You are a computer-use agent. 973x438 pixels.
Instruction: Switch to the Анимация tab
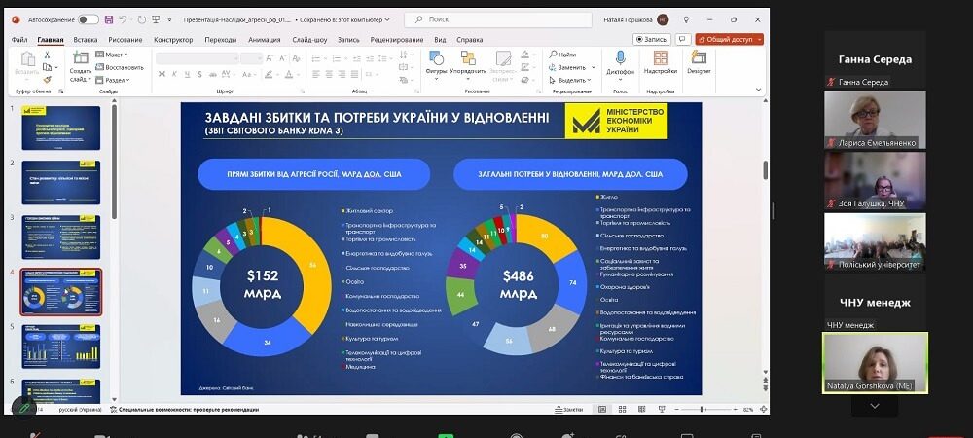(x=265, y=40)
